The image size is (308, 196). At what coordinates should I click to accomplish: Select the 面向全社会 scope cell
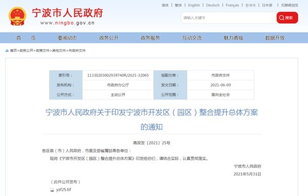tap(221, 94)
